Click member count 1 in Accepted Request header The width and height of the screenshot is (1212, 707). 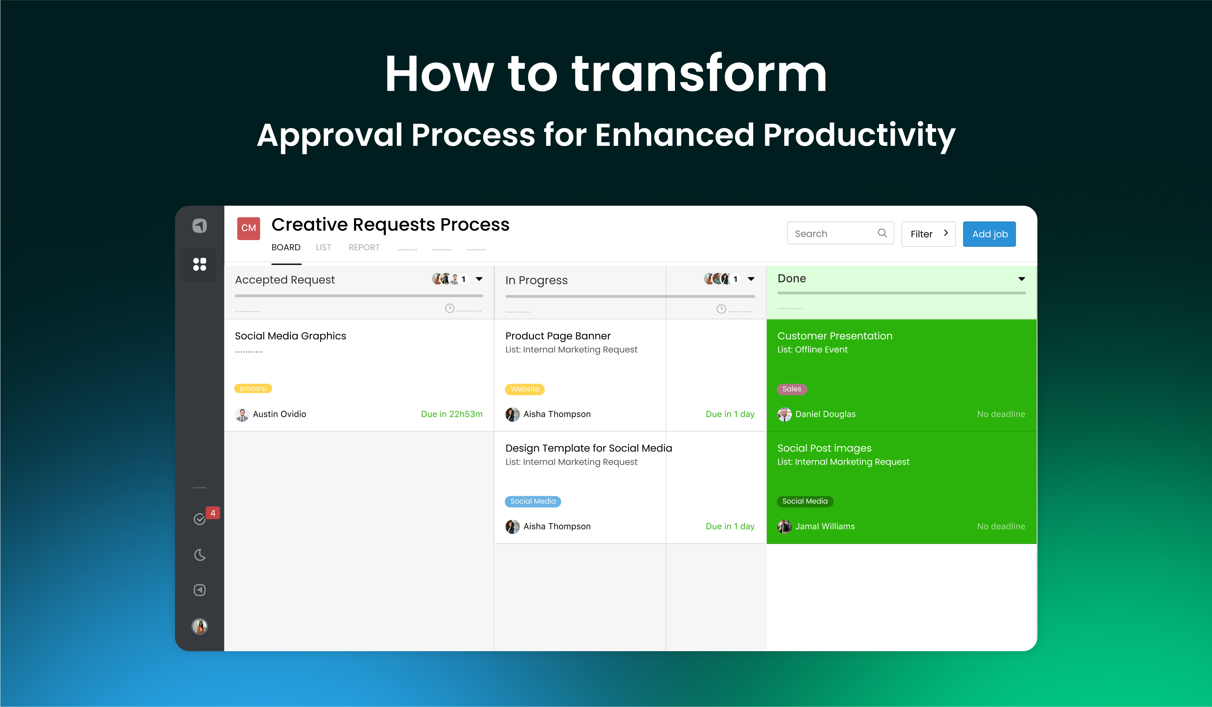tap(463, 279)
